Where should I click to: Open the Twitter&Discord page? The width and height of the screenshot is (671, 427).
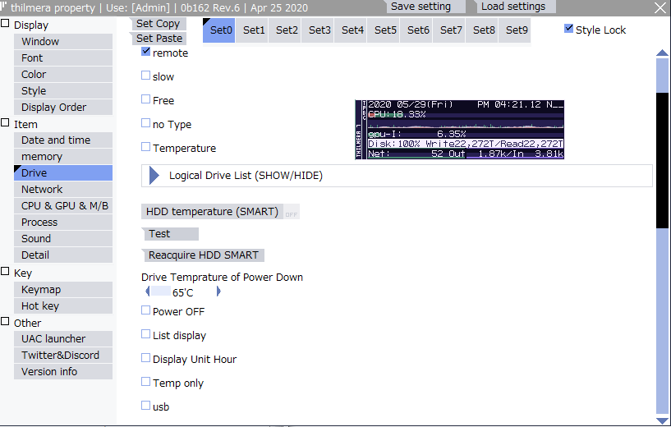(63, 355)
